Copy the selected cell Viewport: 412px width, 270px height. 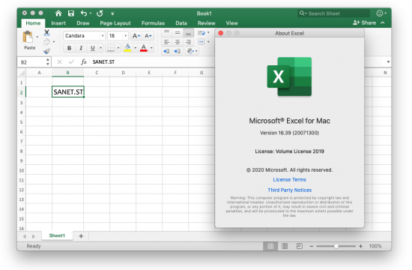tap(46, 41)
